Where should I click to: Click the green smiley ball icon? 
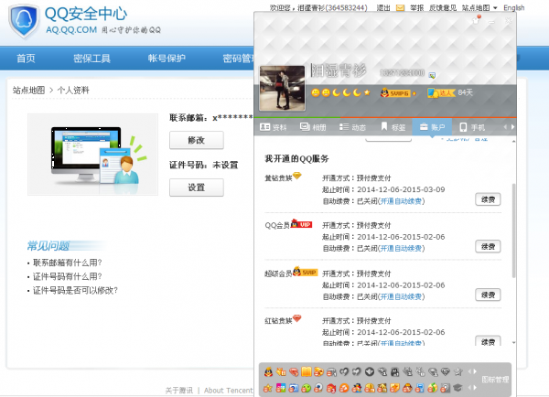coord(306,388)
